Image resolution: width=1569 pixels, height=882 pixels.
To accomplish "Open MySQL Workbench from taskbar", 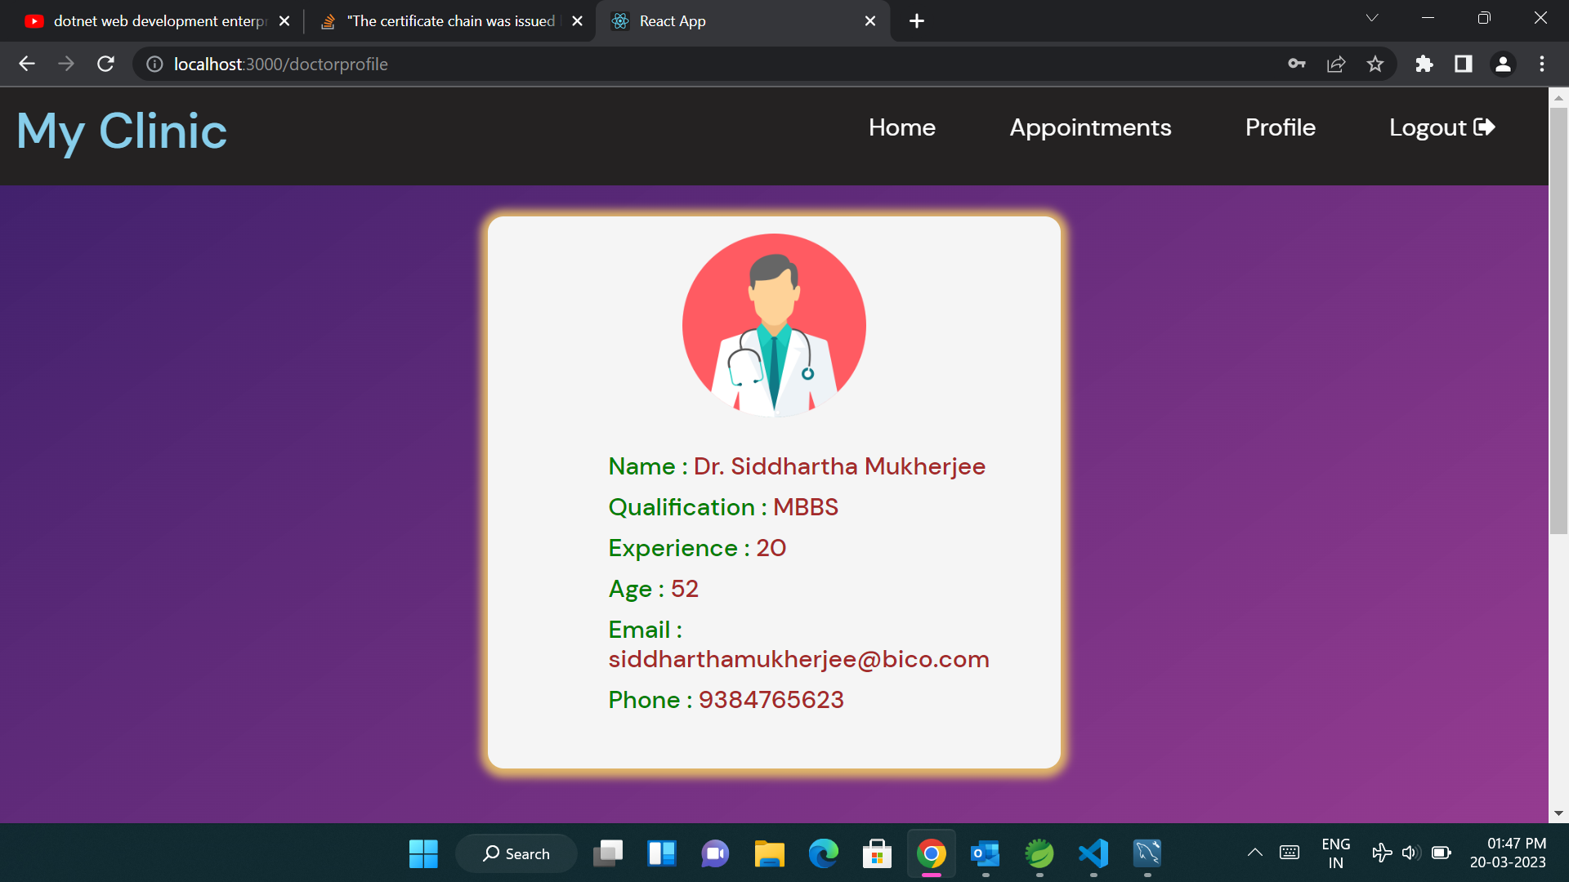I will point(1147,853).
